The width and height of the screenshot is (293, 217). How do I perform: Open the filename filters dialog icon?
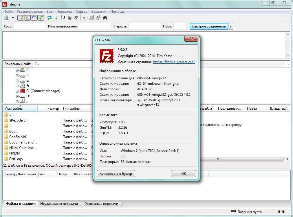[85, 18]
